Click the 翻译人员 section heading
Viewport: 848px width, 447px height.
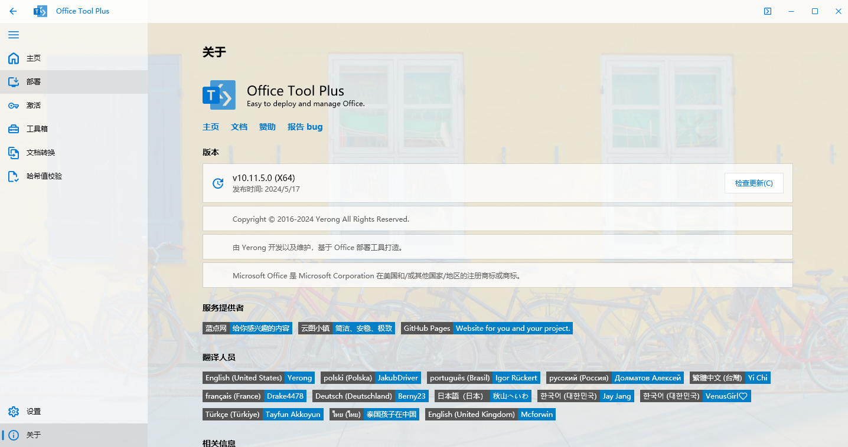pyautogui.click(x=219, y=357)
